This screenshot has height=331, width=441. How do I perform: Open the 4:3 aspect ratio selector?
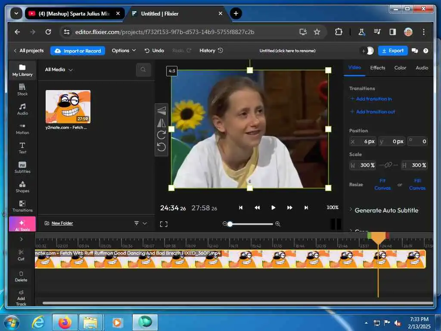point(172,71)
